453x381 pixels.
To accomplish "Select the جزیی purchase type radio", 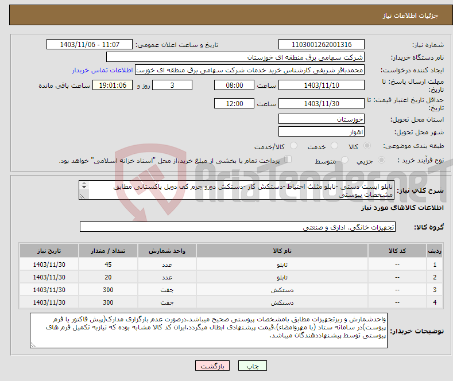I will (381, 160).
